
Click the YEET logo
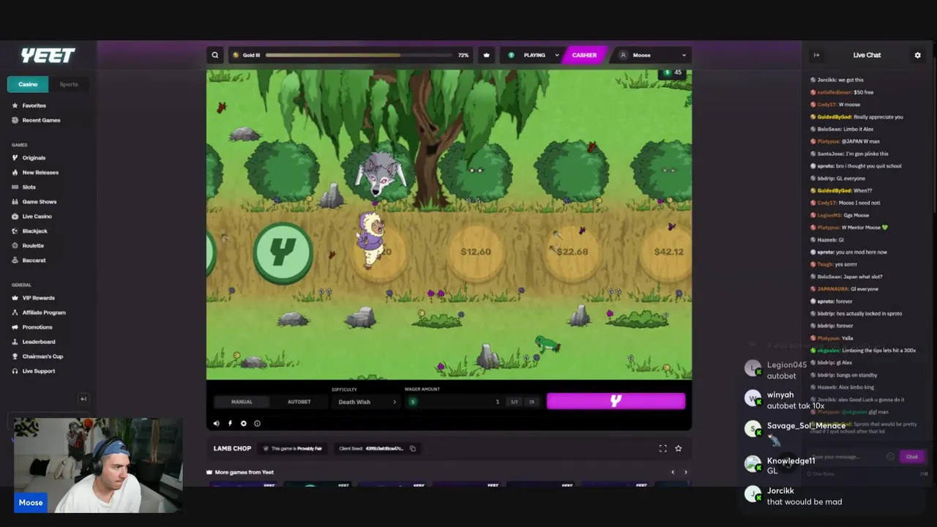(x=48, y=56)
